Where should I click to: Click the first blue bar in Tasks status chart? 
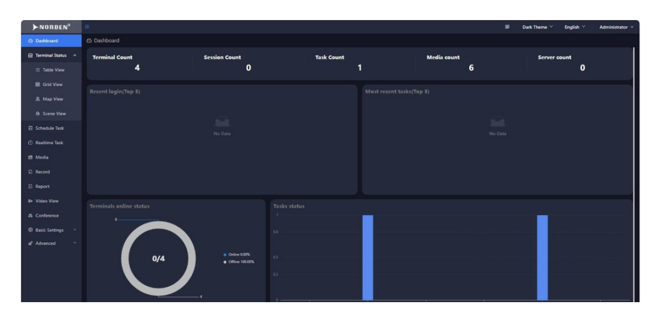click(x=368, y=257)
